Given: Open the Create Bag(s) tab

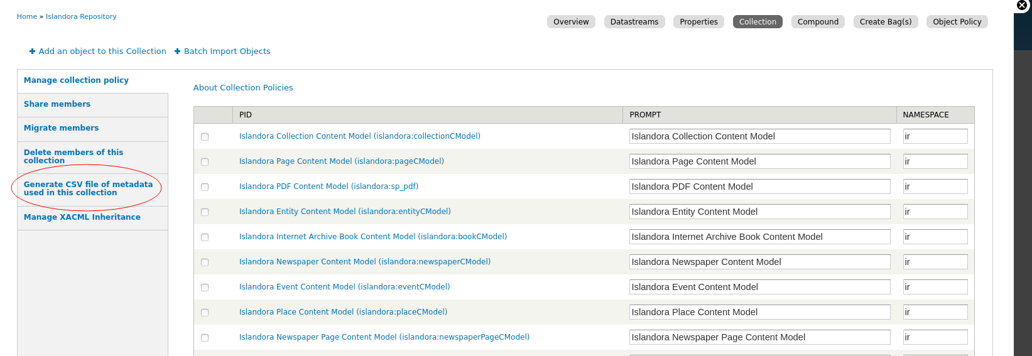Looking at the screenshot, I should coord(886,22).
